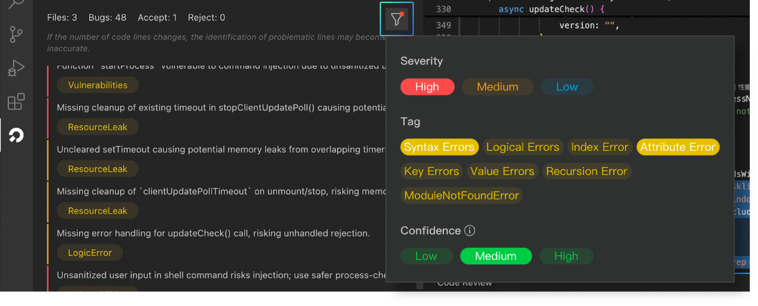Image resolution: width=758 pixels, height=306 pixels.
Task: Enable the ModuleNotFoundError tag filter
Action: [461, 196]
